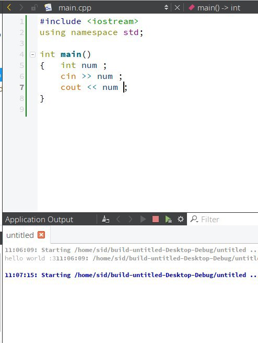Attach debugger to the running application
The width and height of the screenshot is (258, 343).
coord(168,219)
